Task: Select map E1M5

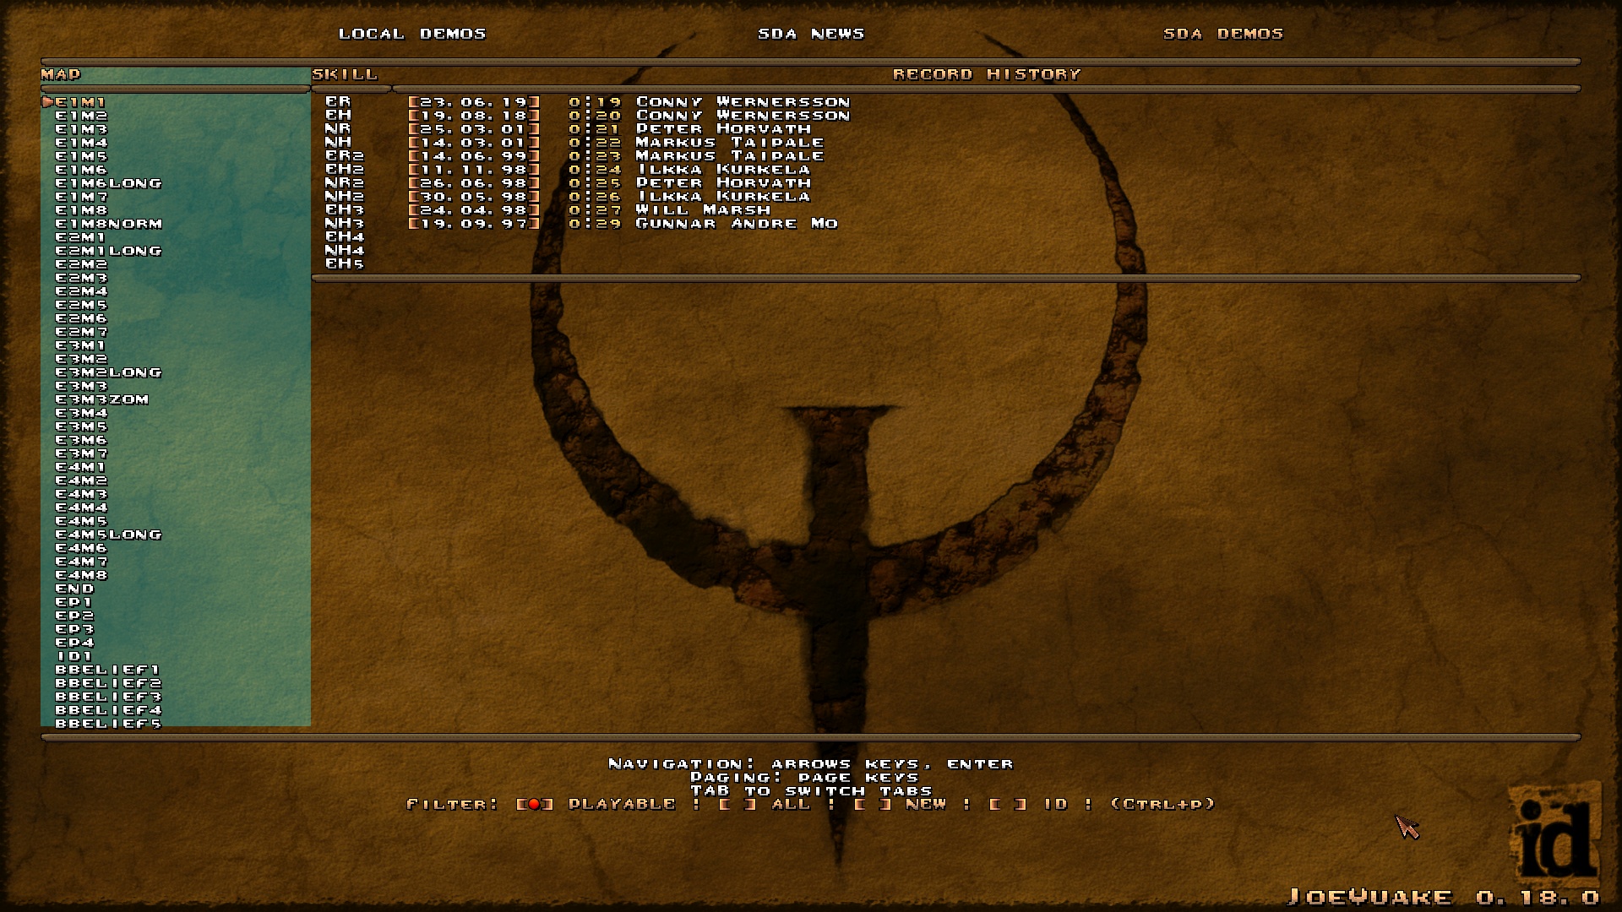Action: (81, 156)
